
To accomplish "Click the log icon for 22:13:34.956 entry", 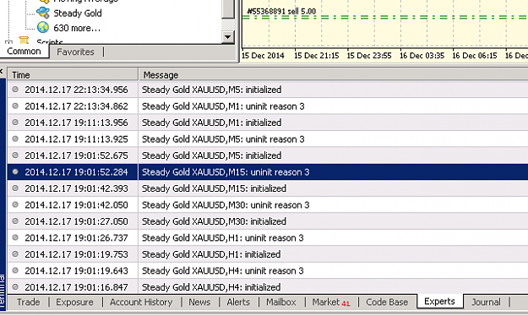I will [15, 90].
